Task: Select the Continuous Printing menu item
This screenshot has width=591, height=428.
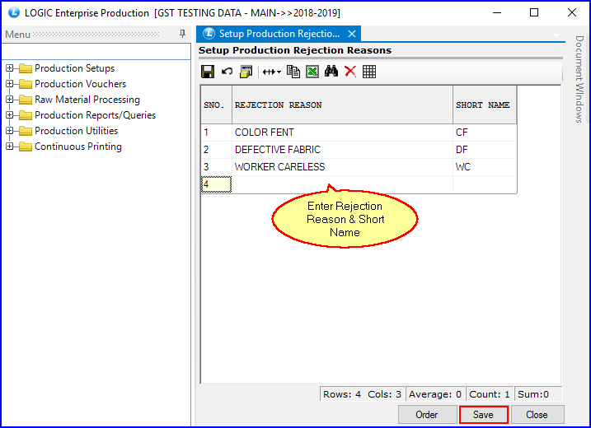Action: click(x=77, y=147)
